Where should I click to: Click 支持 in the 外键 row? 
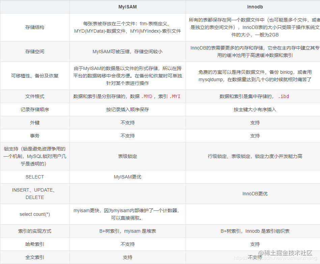point(255,123)
